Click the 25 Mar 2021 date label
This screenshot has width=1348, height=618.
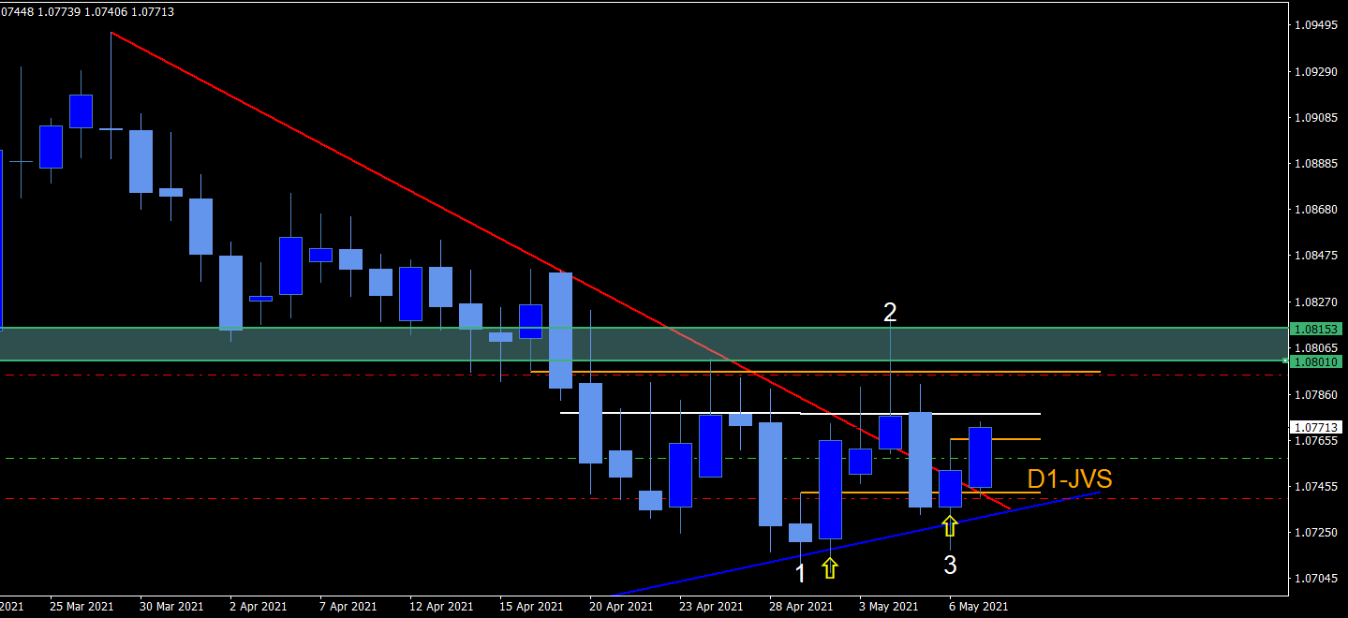coord(81,607)
